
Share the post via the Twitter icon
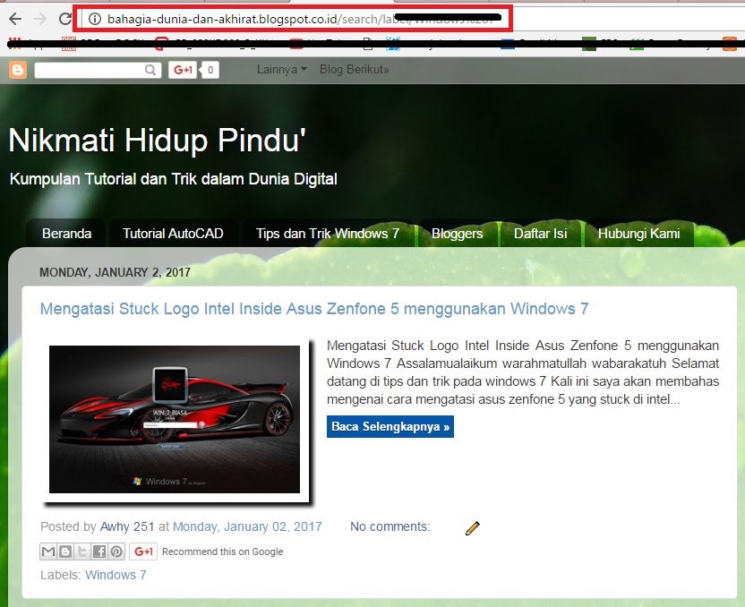[81, 551]
